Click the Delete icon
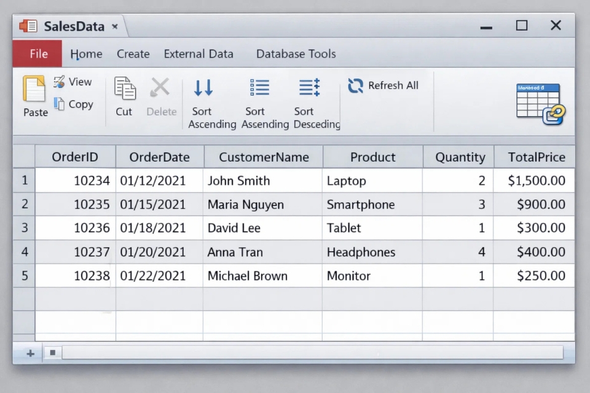This screenshot has width=590, height=393. (x=161, y=87)
